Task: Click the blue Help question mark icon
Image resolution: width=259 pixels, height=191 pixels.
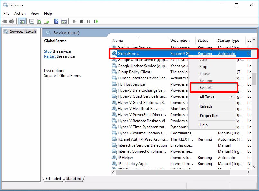Action: [x=56, y=21]
